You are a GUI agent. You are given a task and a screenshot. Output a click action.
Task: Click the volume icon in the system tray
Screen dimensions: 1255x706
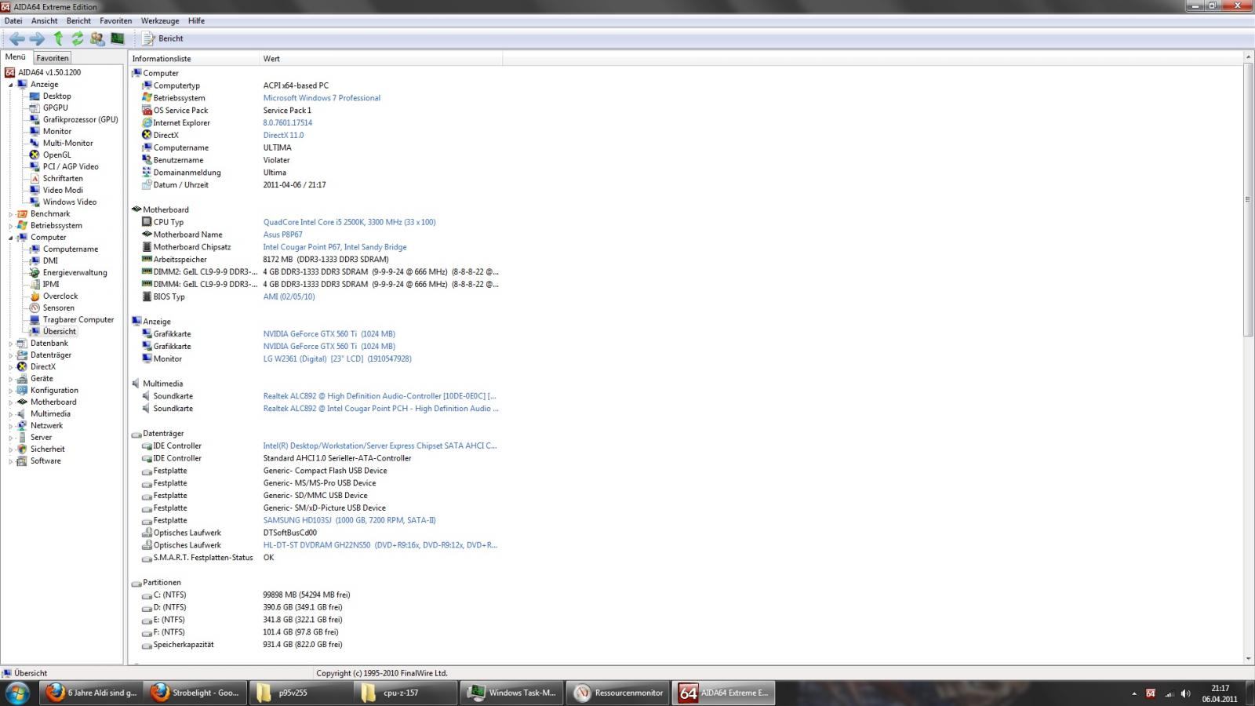pyautogui.click(x=1185, y=693)
